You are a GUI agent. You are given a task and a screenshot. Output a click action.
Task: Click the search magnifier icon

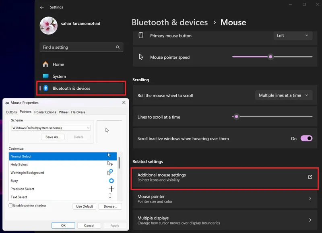(x=118, y=47)
